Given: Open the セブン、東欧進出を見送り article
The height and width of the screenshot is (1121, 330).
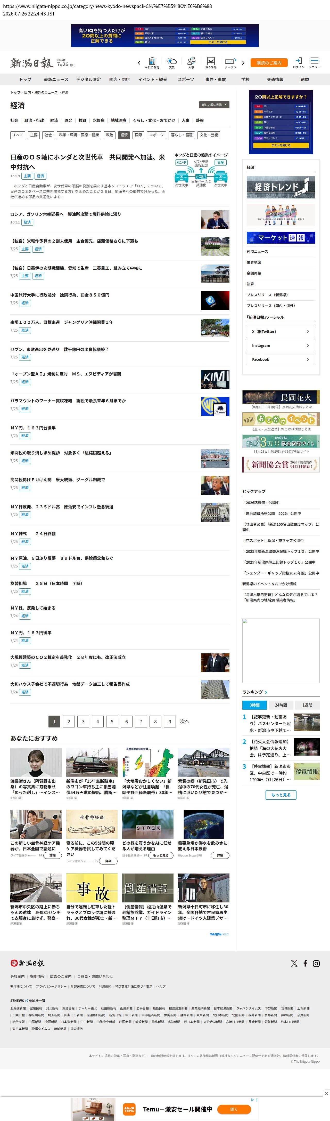Looking at the screenshot, I should click(60, 349).
